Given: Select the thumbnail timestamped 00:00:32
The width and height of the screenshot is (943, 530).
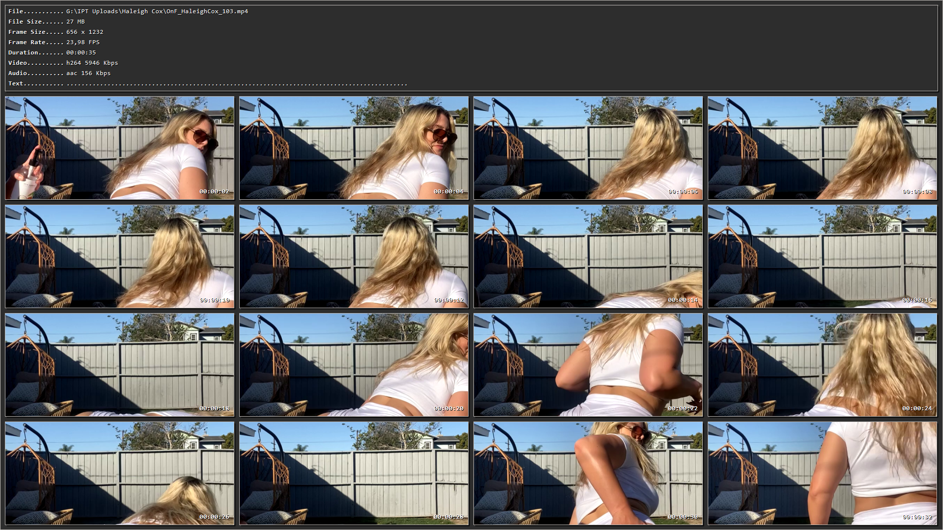Looking at the screenshot, I should pos(823,473).
